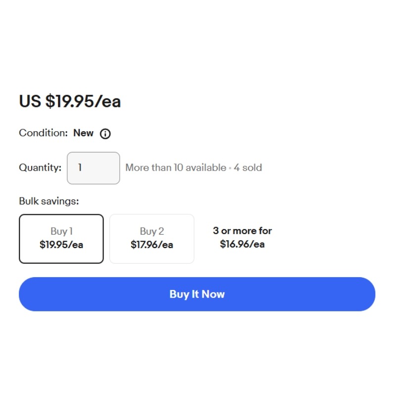Viewport: 396px width, 396px height.
Task: Click the 4 sold text
Action: 248,167
